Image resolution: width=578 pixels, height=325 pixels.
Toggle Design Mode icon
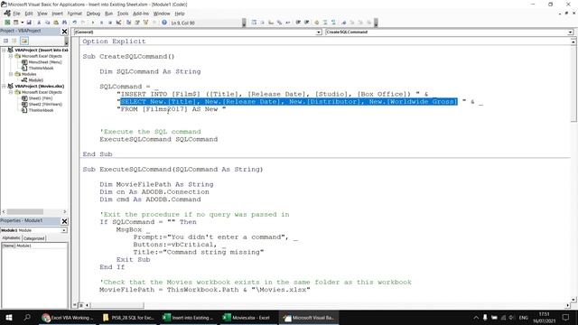[118, 23]
